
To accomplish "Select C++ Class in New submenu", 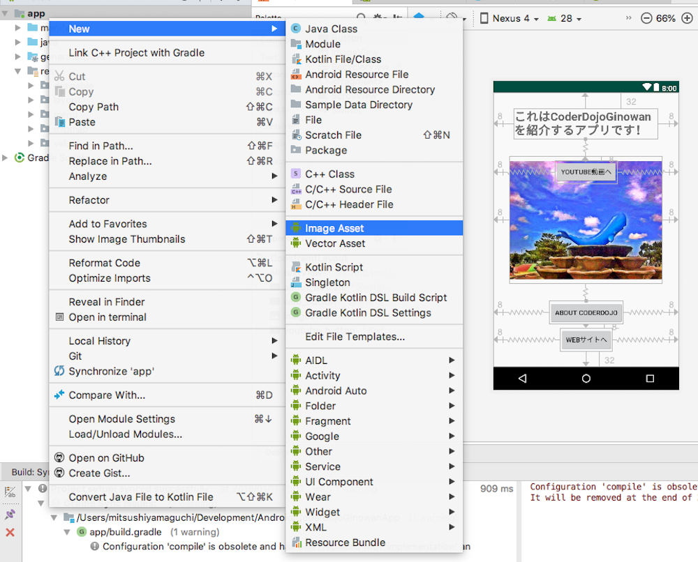I will [x=329, y=174].
